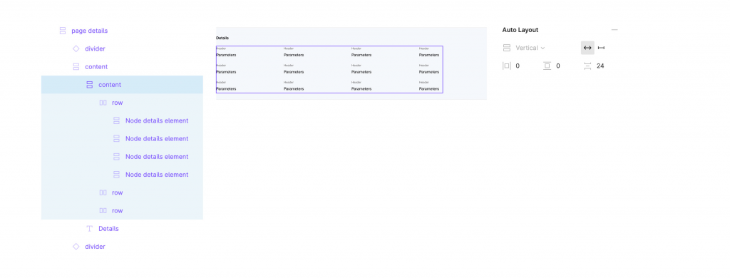Click the Details heading on the canvas

222,38
